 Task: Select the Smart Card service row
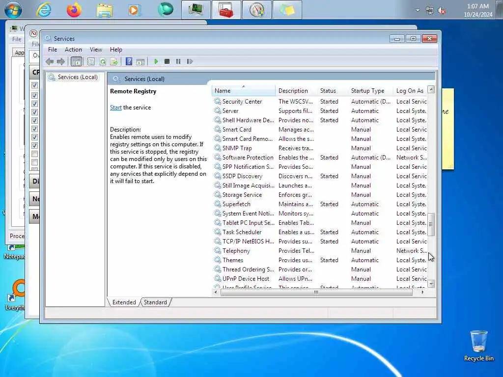[x=319, y=129]
